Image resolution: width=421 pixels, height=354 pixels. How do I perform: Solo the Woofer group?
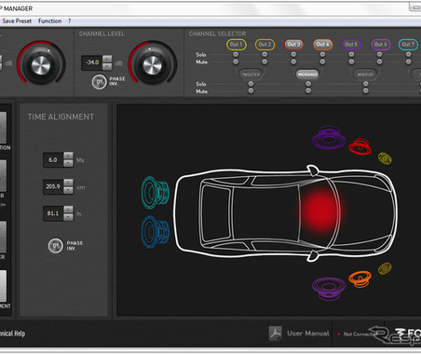pos(366,84)
